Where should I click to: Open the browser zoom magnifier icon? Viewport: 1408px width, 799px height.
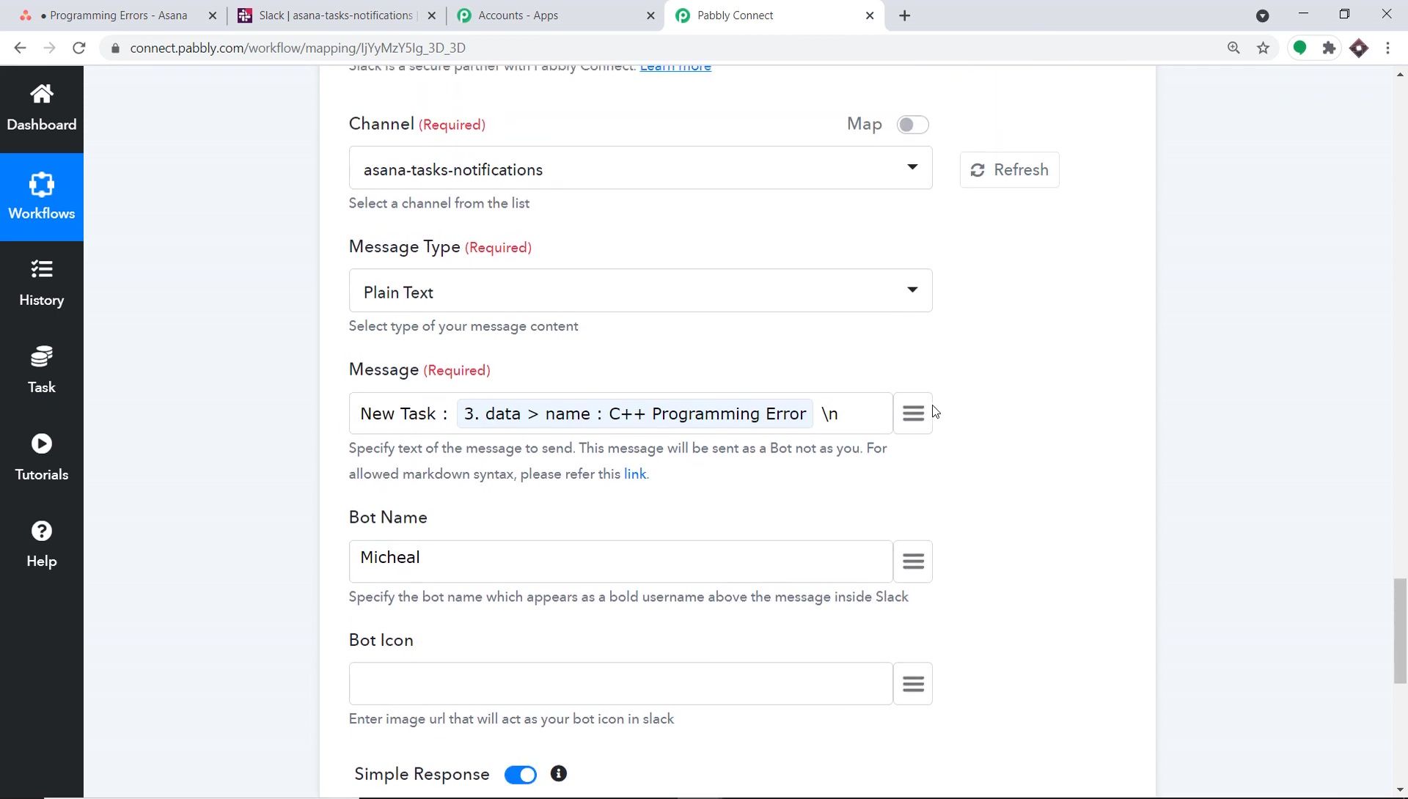click(x=1233, y=48)
